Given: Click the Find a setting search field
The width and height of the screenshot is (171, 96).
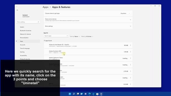Looking at the screenshot, I should [28, 22].
